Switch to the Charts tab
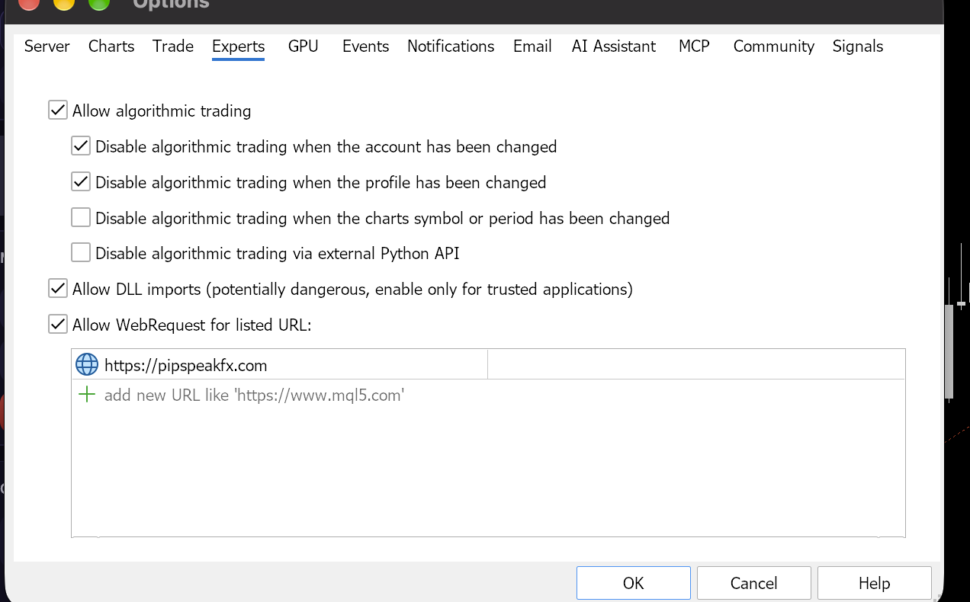This screenshot has height=602, width=970. click(111, 46)
